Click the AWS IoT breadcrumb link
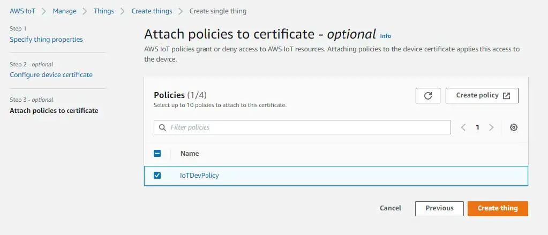The width and height of the screenshot is (548, 235). click(x=22, y=11)
